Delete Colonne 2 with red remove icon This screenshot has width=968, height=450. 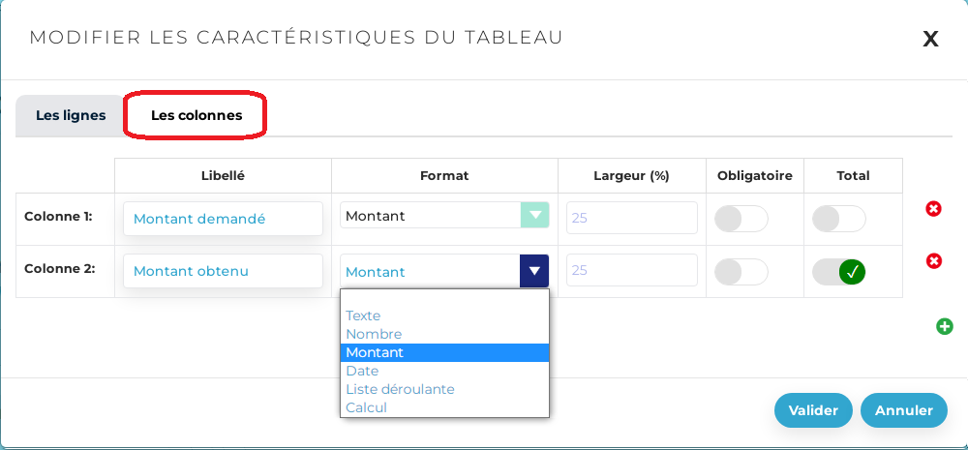pyautogui.click(x=934, y=261)
